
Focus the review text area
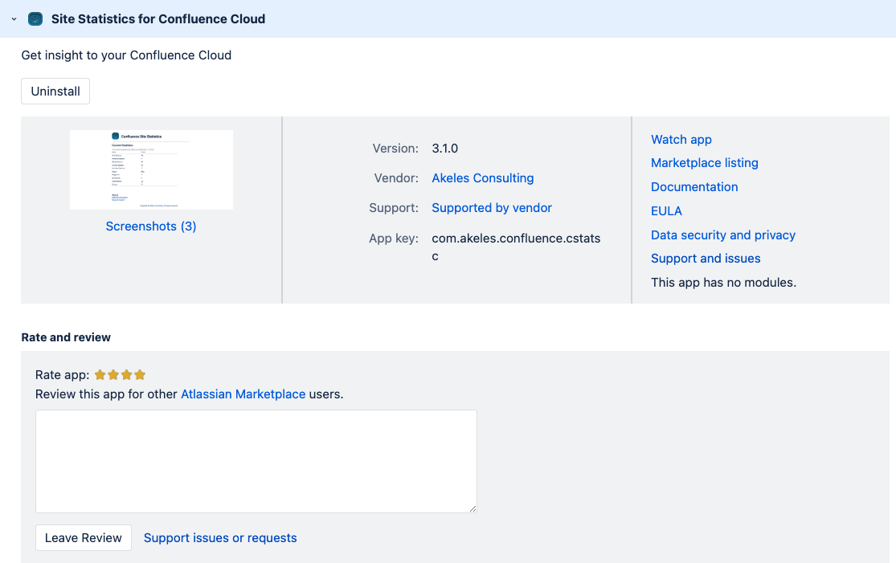pos(256,461)
